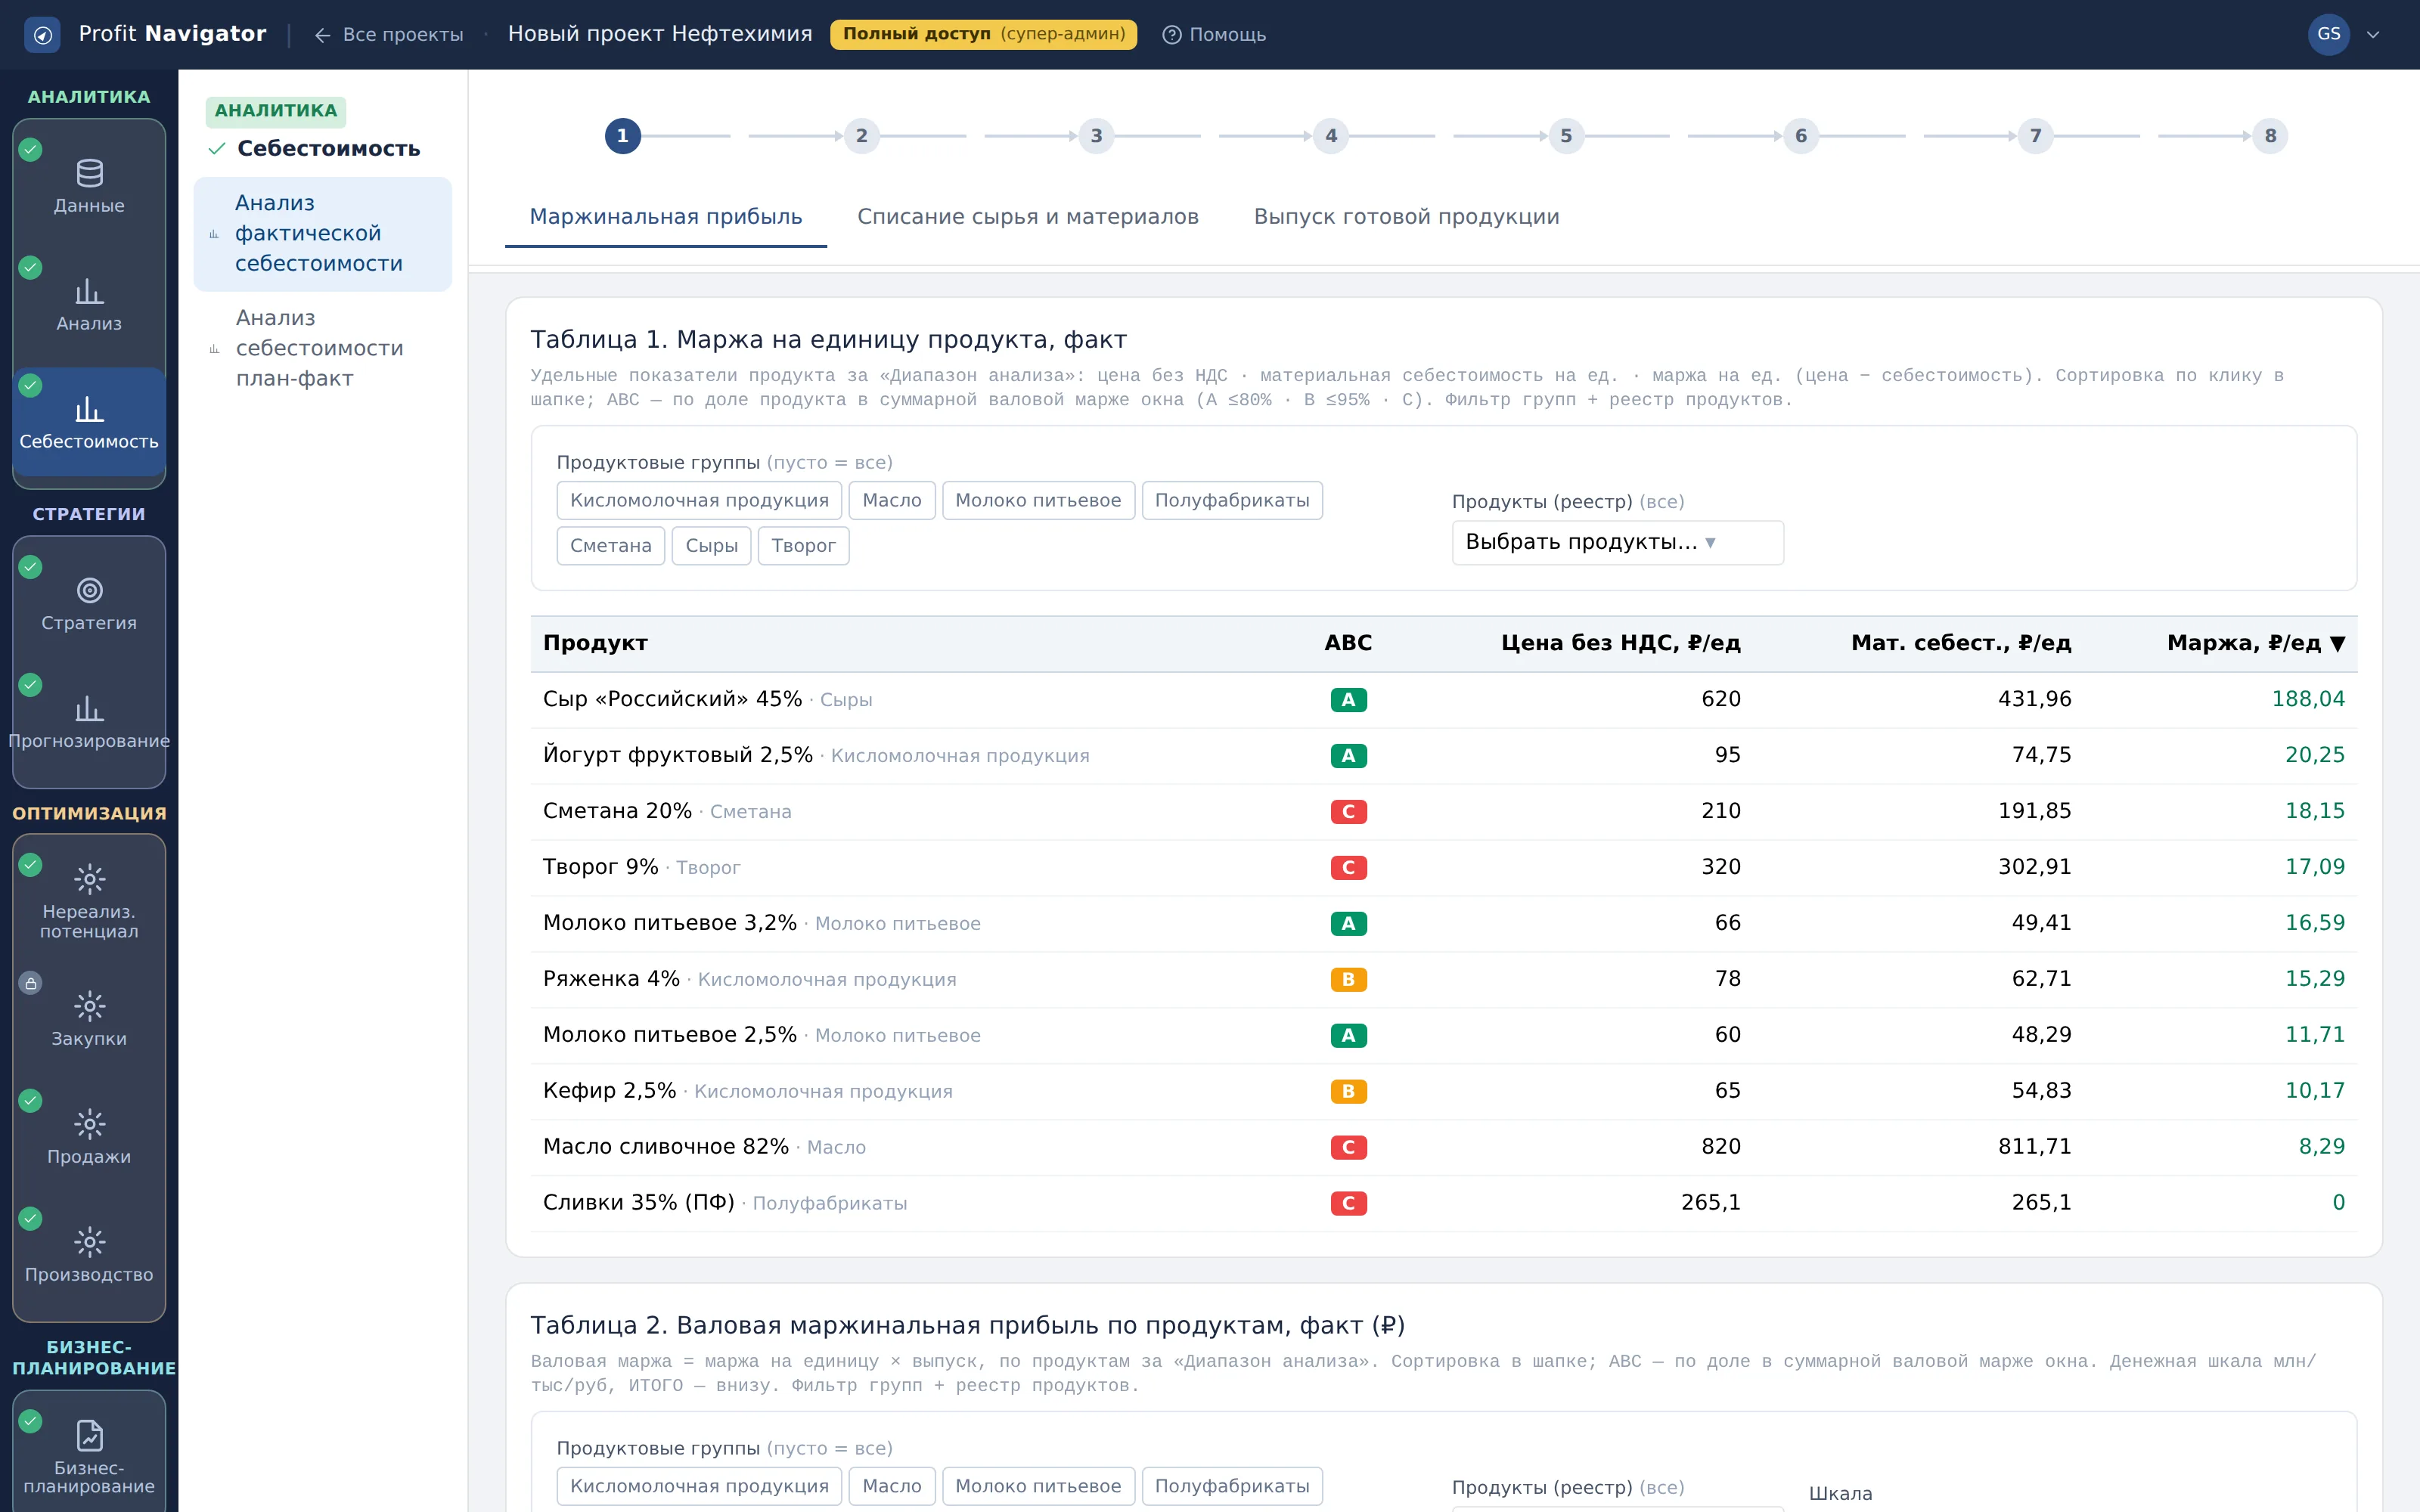Open the Продажи optimization section
The image size is (2420, 1512).
pos(89,1136)
